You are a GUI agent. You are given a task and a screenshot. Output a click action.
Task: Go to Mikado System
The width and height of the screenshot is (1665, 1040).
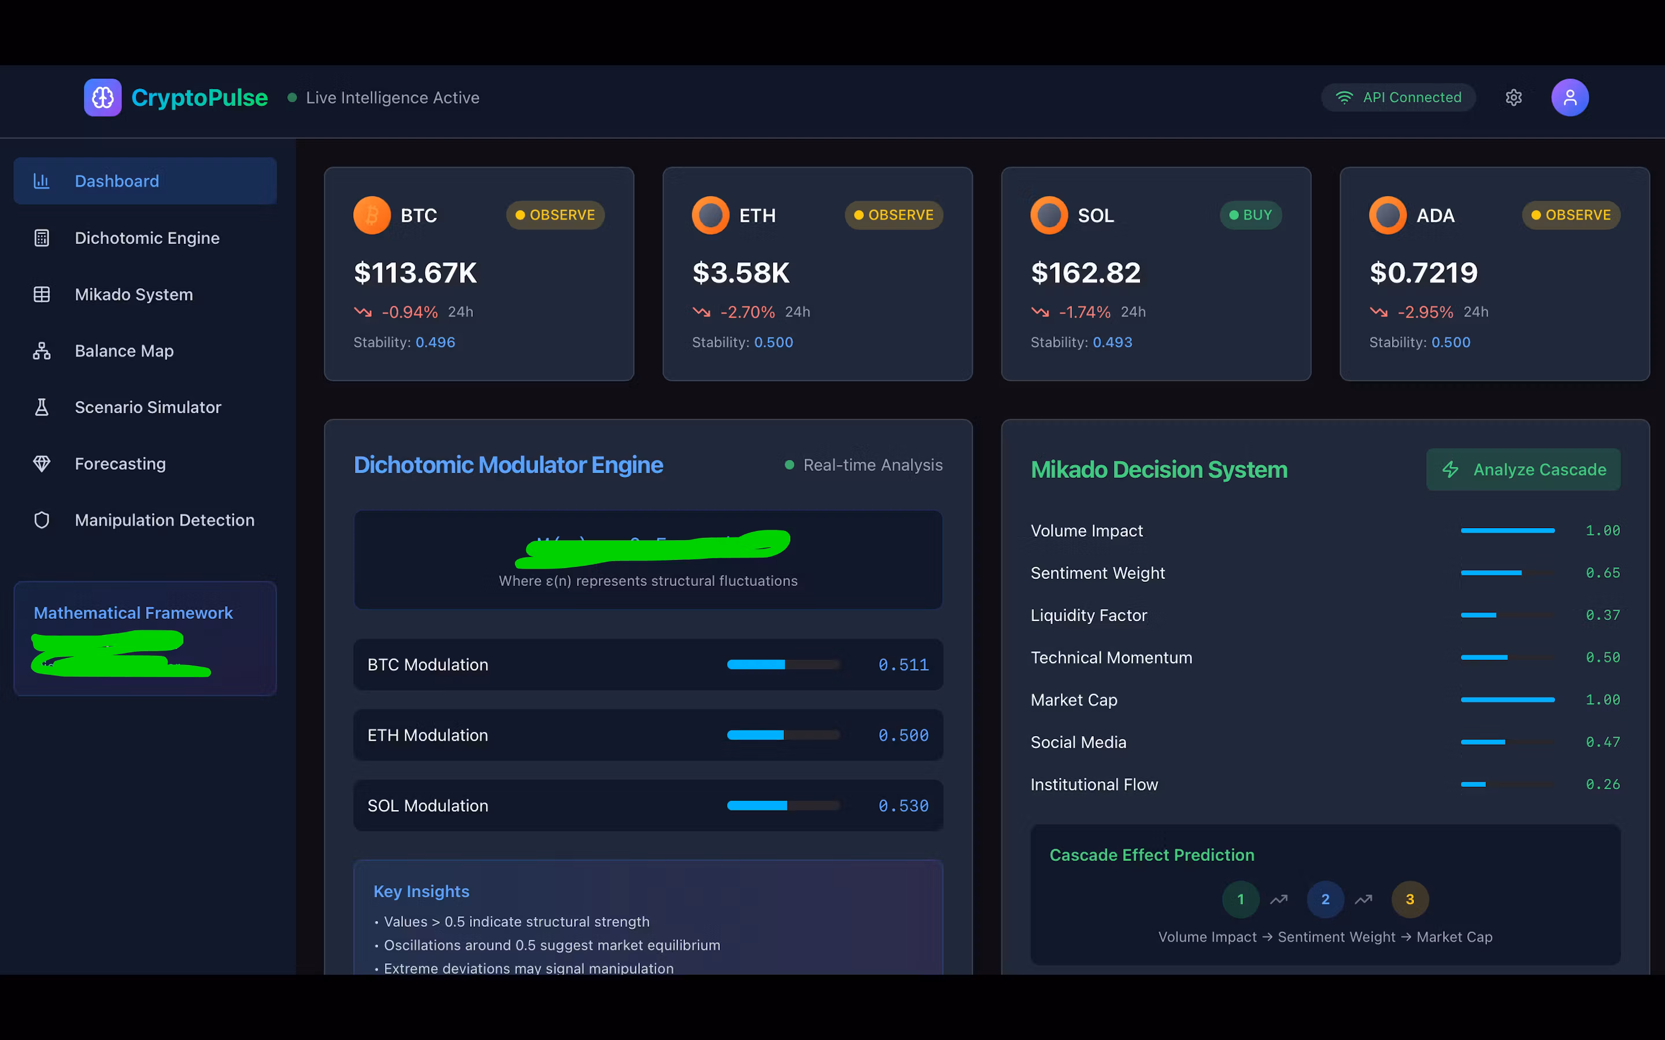pyautogui.click(x=145, y=295)
